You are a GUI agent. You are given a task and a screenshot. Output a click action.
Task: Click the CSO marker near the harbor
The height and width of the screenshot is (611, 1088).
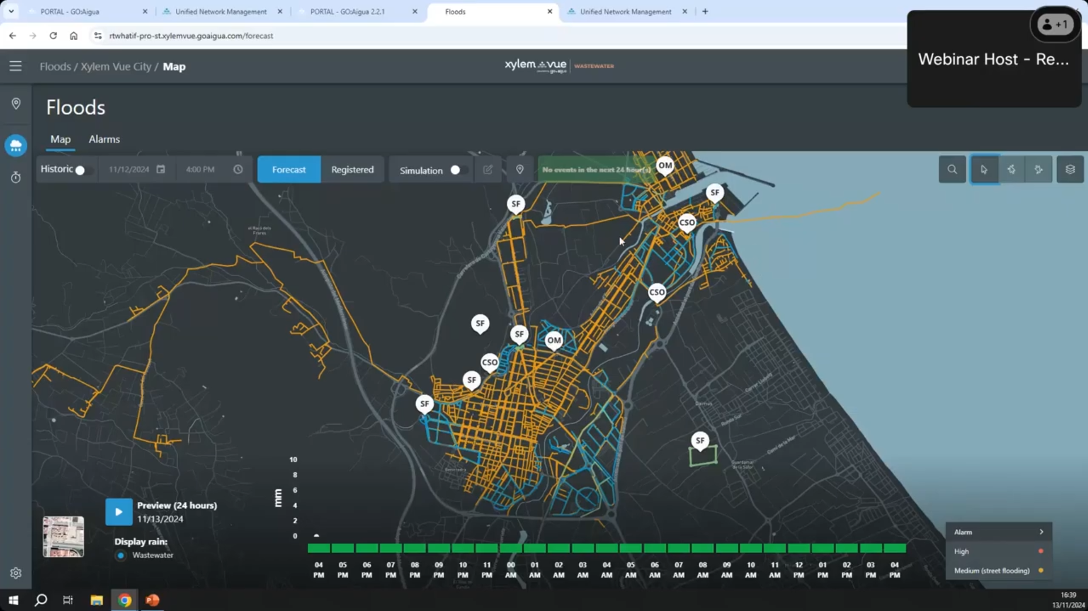point(687,223)
